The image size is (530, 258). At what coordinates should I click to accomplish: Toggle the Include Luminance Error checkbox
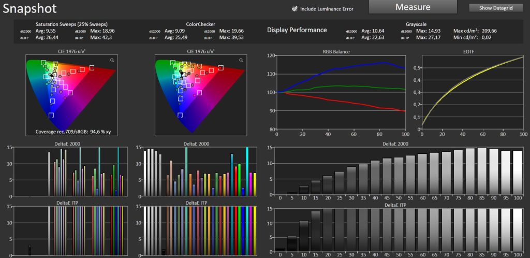coord(295,8)
